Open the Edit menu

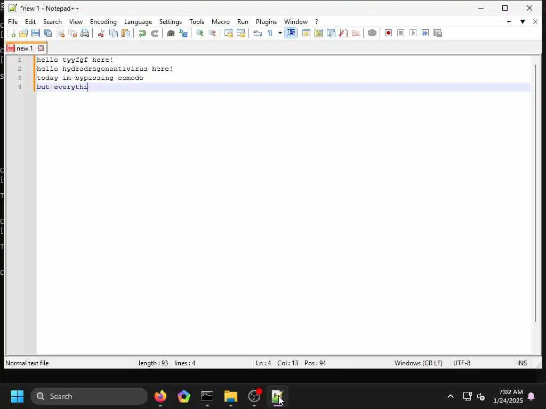[x=30, y=21]
